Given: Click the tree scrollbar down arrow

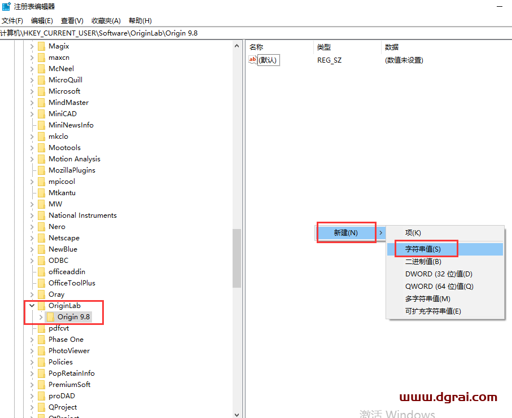Looking at the screenshot, I should click(x=237, y=413).
